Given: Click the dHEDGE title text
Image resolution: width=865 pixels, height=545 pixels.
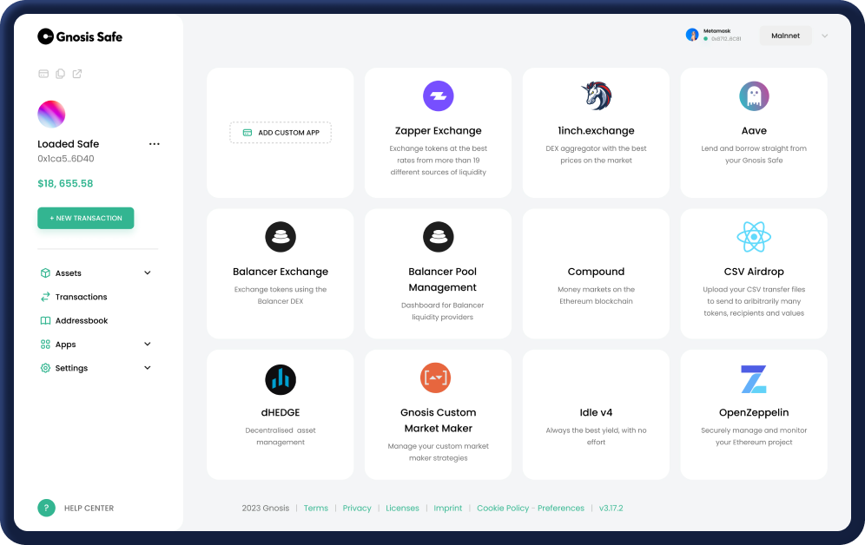Looking at the screenshot, I should [281, 412].
